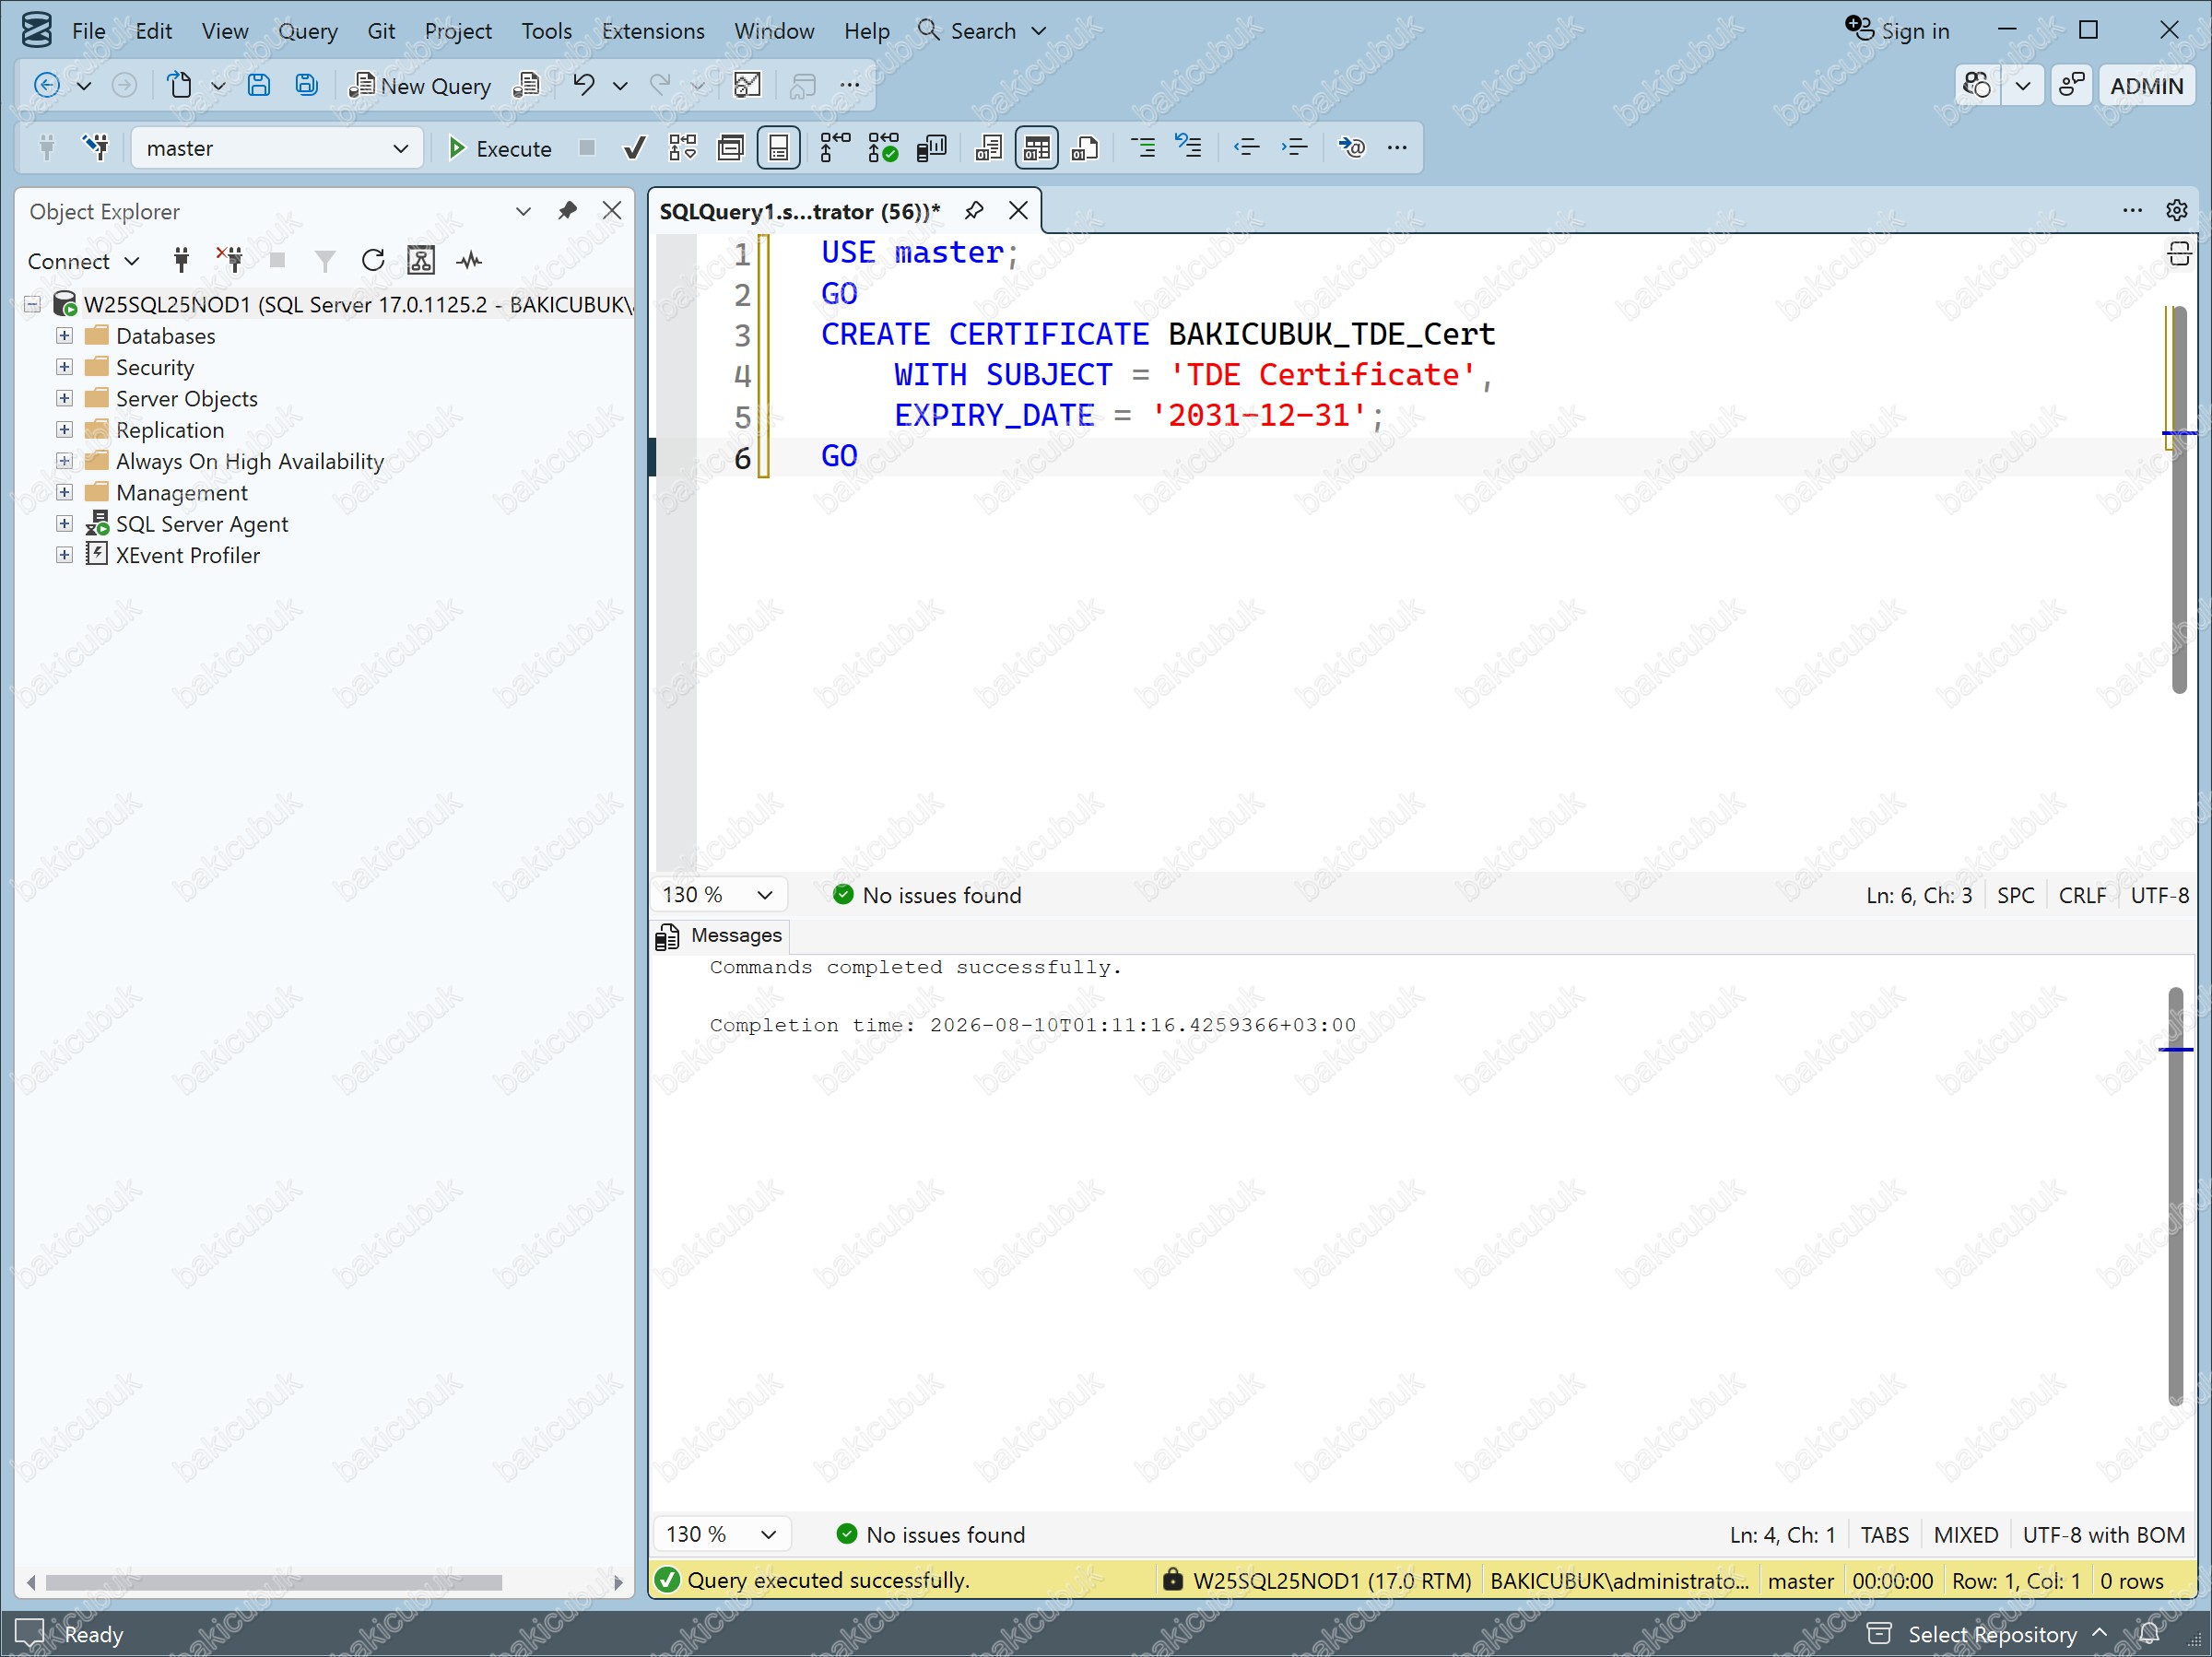Screen dimensions: 2212x1657
Task: Open the Query Options icon
Action: tap(731, 148)
